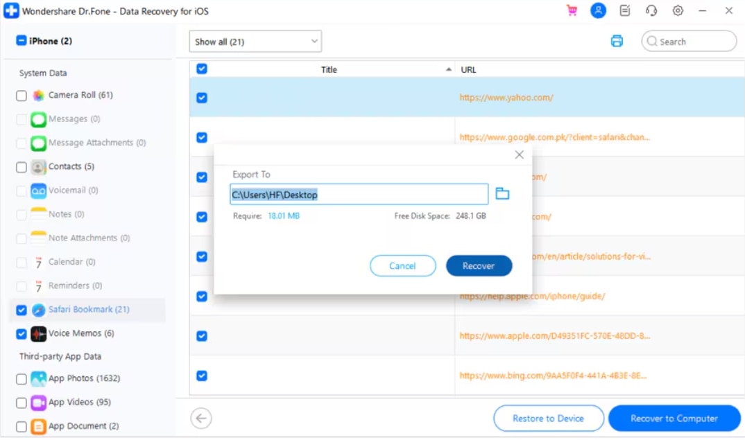Toggle the select-all checkbox in table header

[202, 69]
